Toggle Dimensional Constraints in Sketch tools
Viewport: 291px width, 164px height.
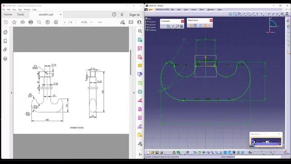[x=210, y=26]
